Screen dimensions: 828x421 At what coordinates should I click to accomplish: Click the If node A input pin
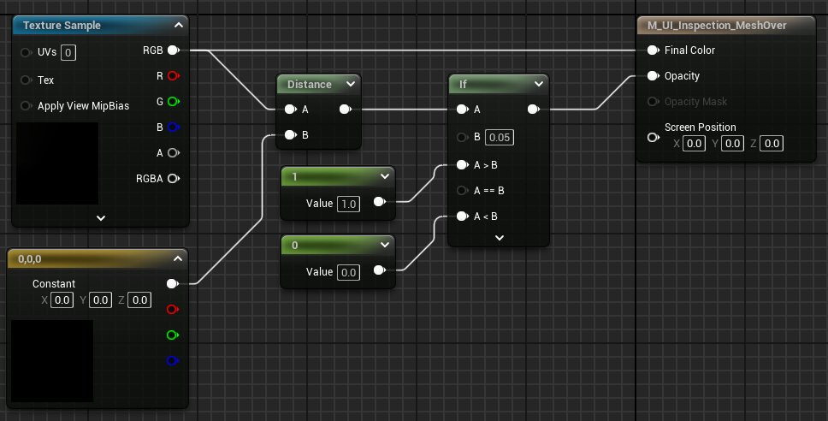(x=463, y=110)
